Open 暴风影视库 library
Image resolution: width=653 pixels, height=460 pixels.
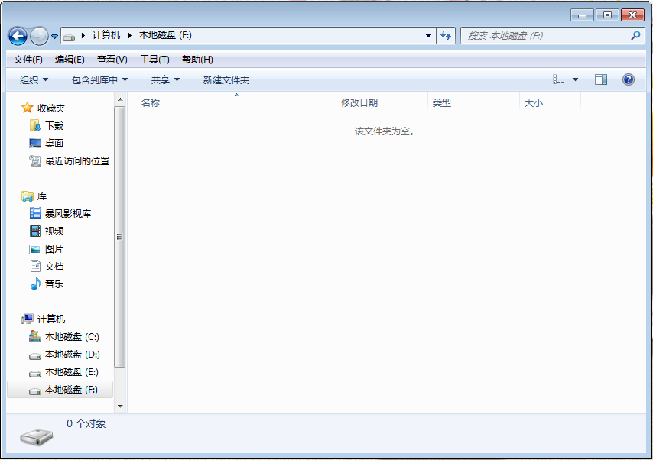pyautogui.click(x=67, y=213)
